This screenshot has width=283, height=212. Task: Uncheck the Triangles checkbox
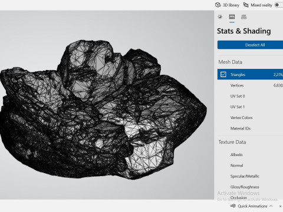[x=223, y=74]
